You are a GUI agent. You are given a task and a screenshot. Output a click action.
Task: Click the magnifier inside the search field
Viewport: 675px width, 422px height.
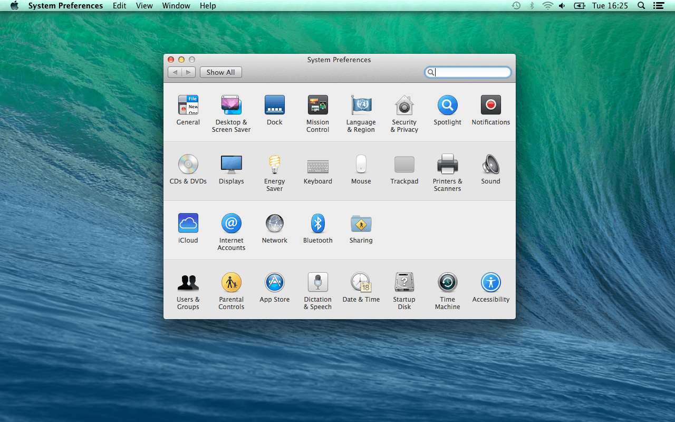(x=430, y=73)
